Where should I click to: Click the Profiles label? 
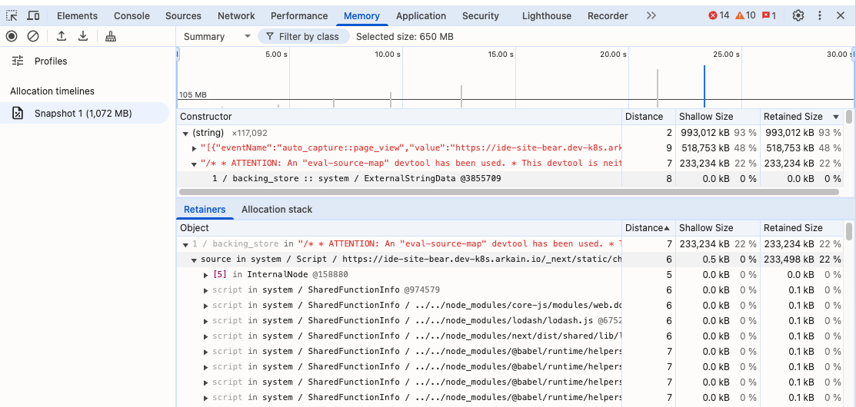coord(51,61)
